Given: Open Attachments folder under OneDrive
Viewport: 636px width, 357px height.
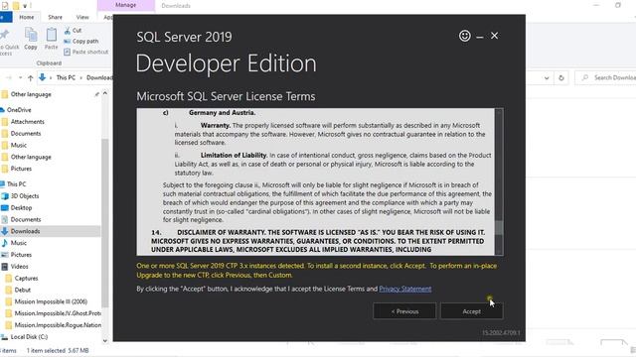Looking at the screenshot, I should coord(27,121).
